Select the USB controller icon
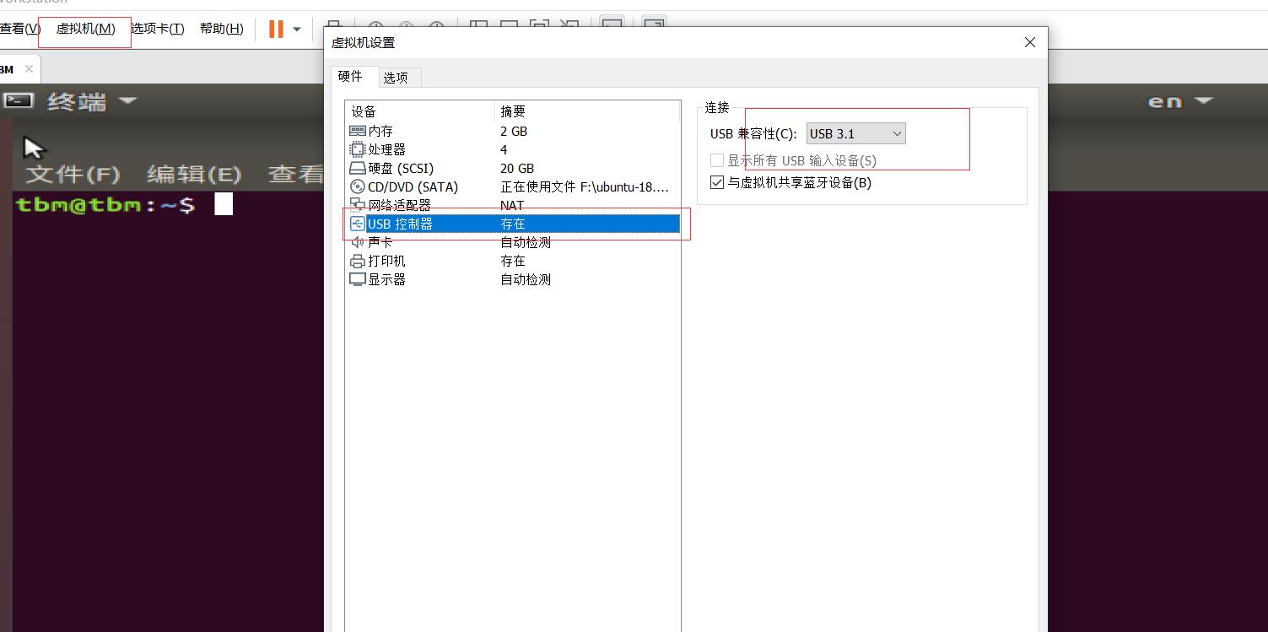 point(358,224)
